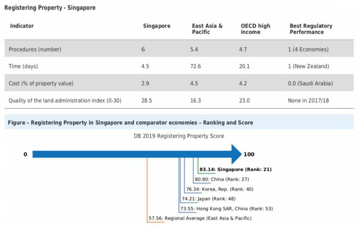Click the '57.56: Regional Average' label

click(x=199, y=218)
